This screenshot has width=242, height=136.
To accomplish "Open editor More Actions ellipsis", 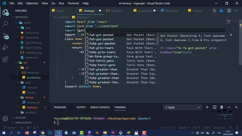I will (236, 11).
